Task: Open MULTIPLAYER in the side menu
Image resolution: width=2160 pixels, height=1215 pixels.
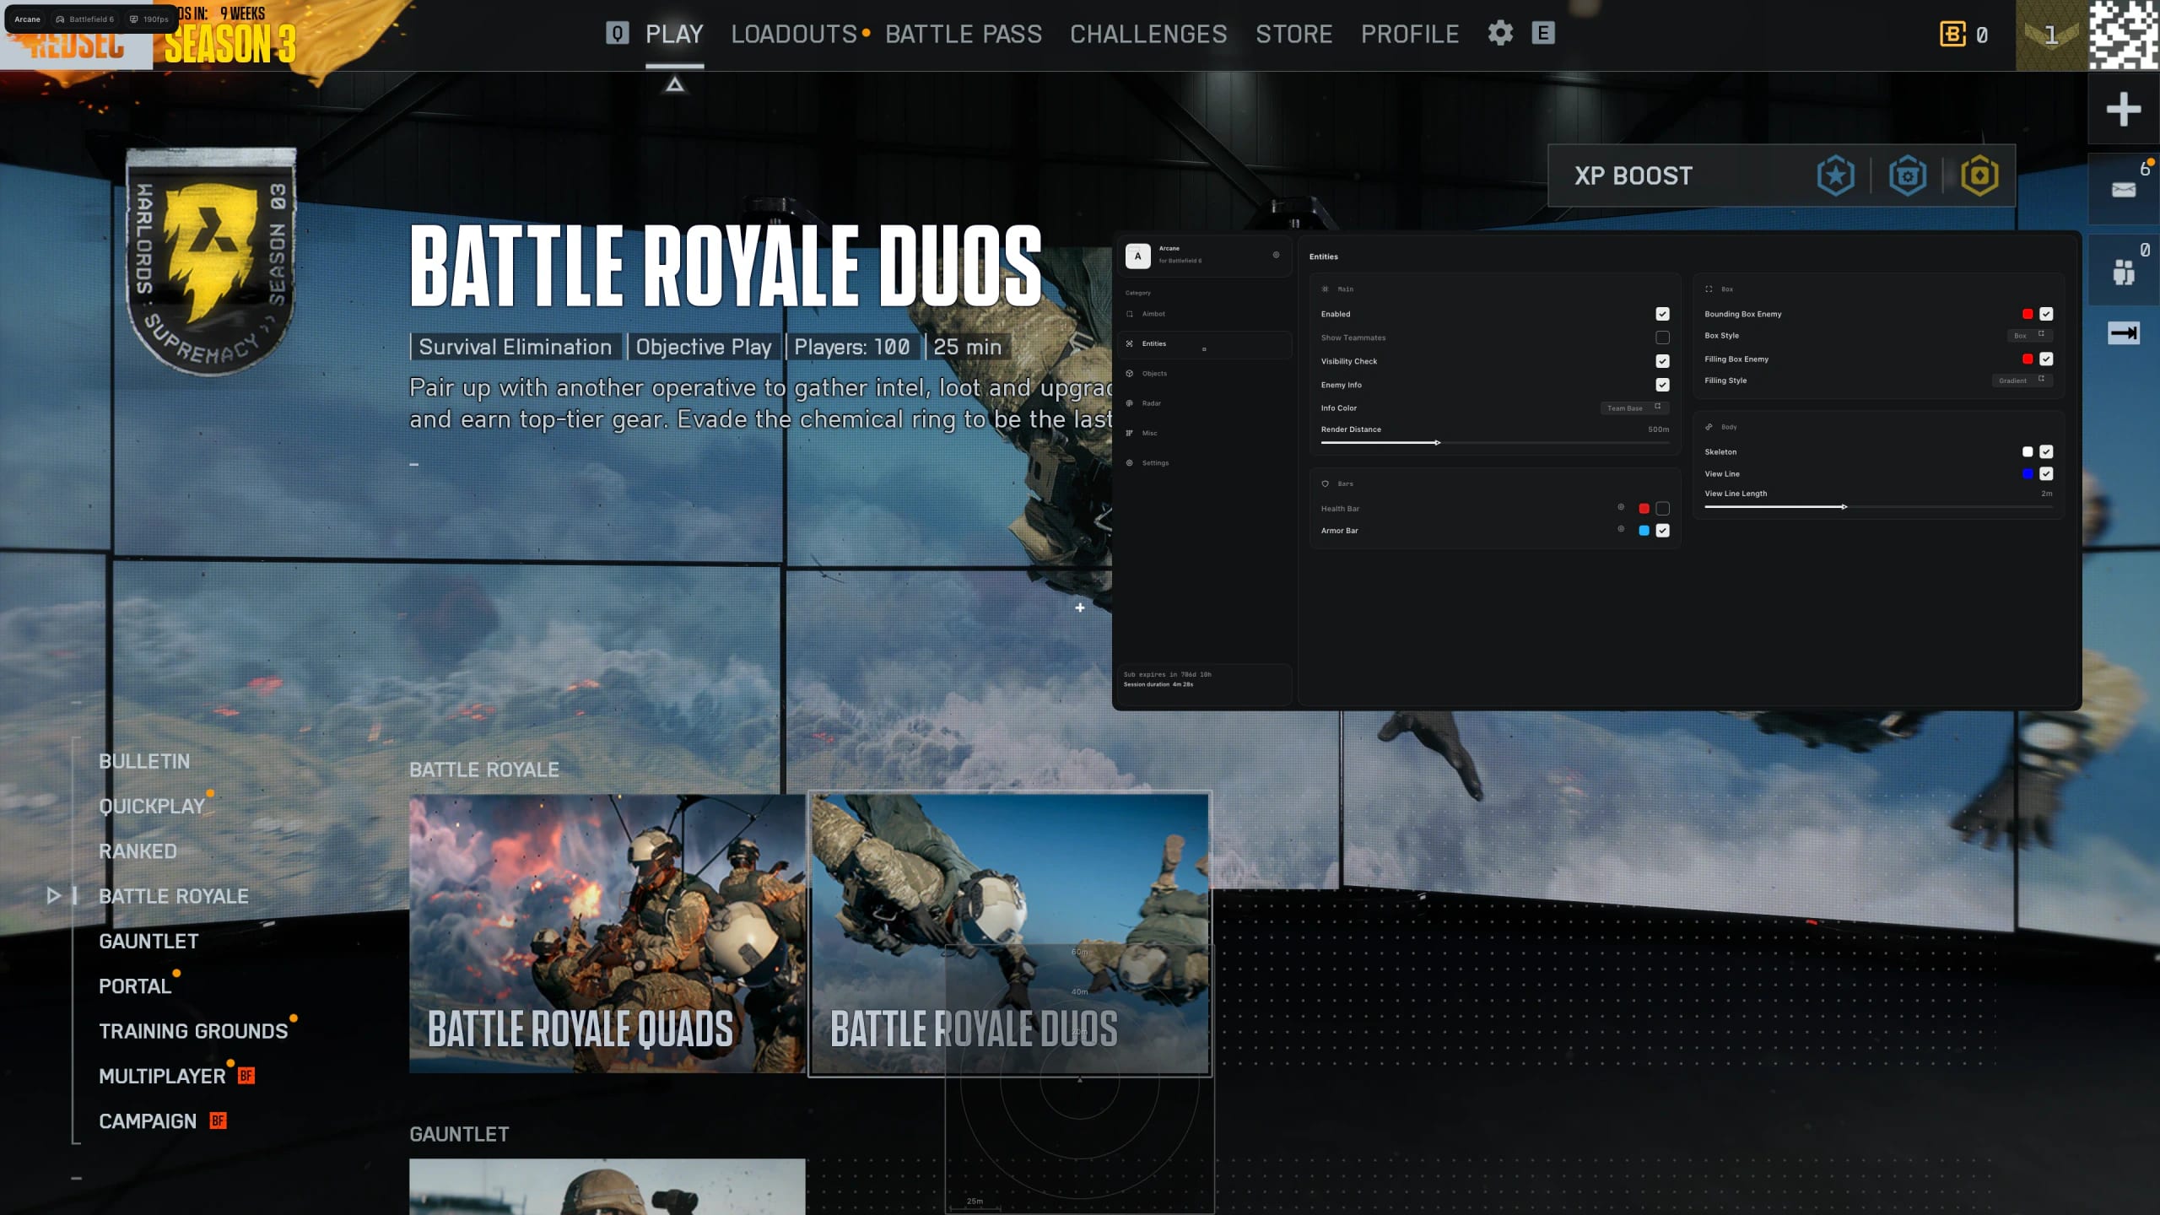Action: (x=162, y=1077)
